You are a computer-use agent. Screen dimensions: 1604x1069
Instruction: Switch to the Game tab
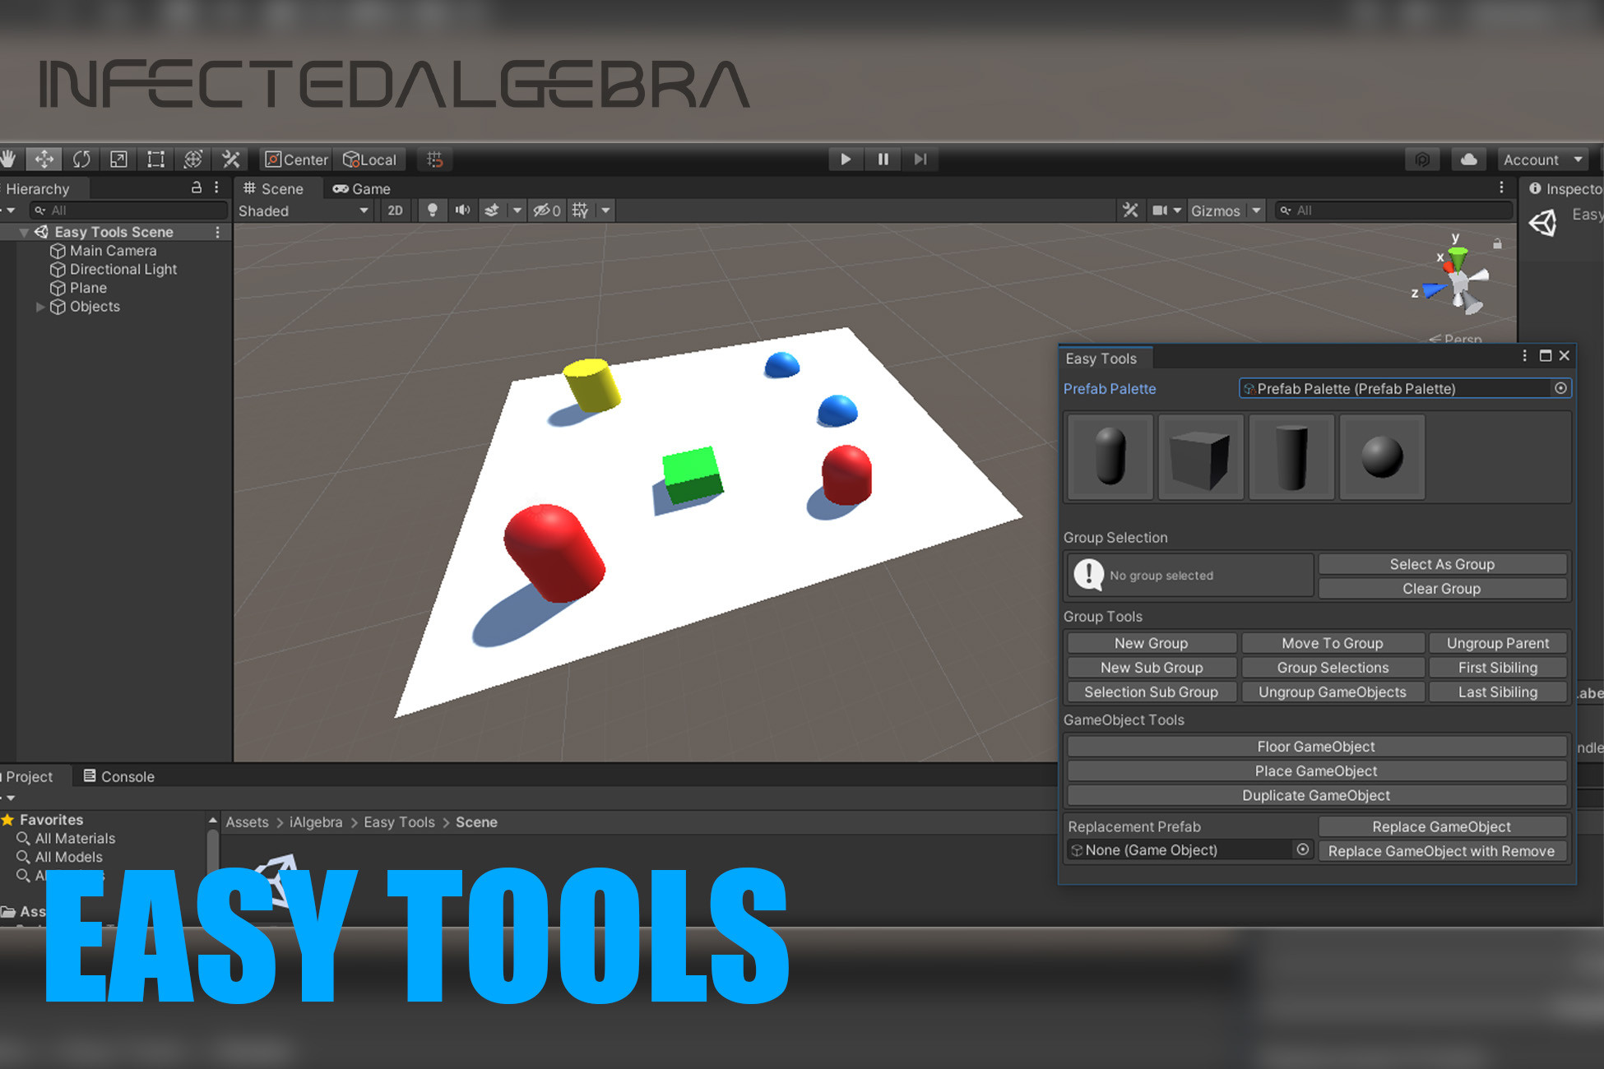[x=362, y=189]
